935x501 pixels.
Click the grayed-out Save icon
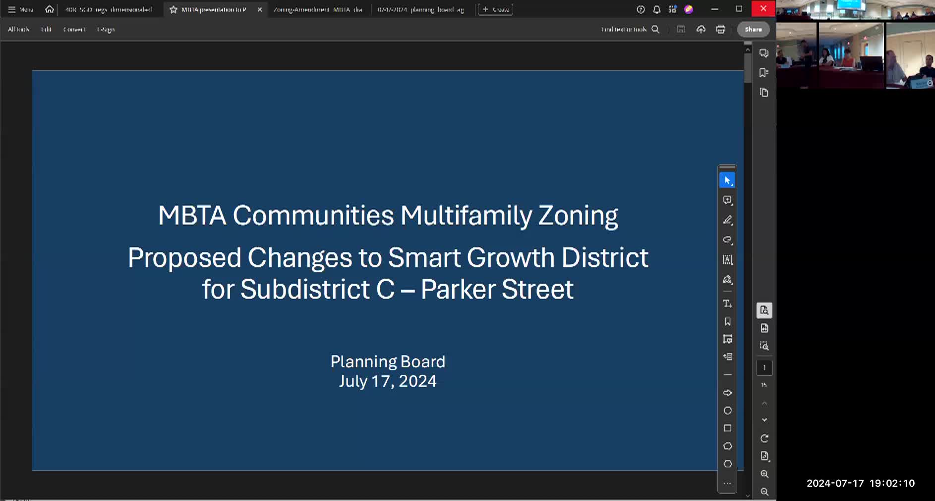pos(681,29)
